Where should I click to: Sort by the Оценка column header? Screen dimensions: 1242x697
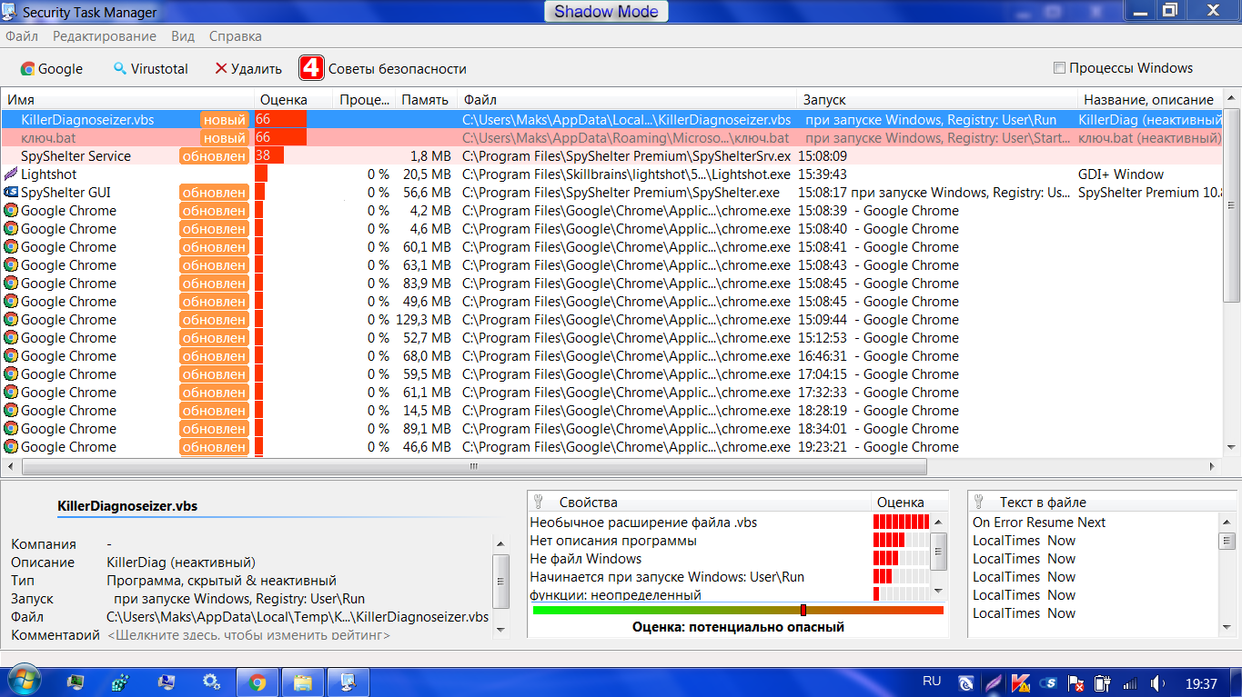point(293,100)
